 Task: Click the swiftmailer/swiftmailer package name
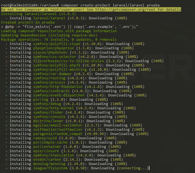[x=58, y=130]
